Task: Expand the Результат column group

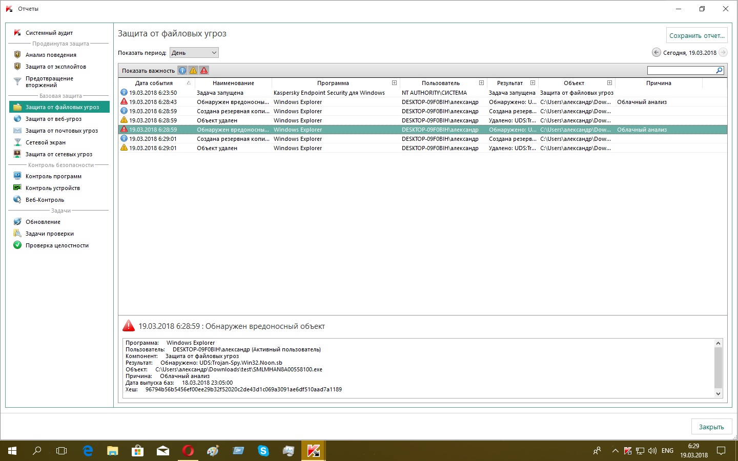Action: tap(532, 82)
